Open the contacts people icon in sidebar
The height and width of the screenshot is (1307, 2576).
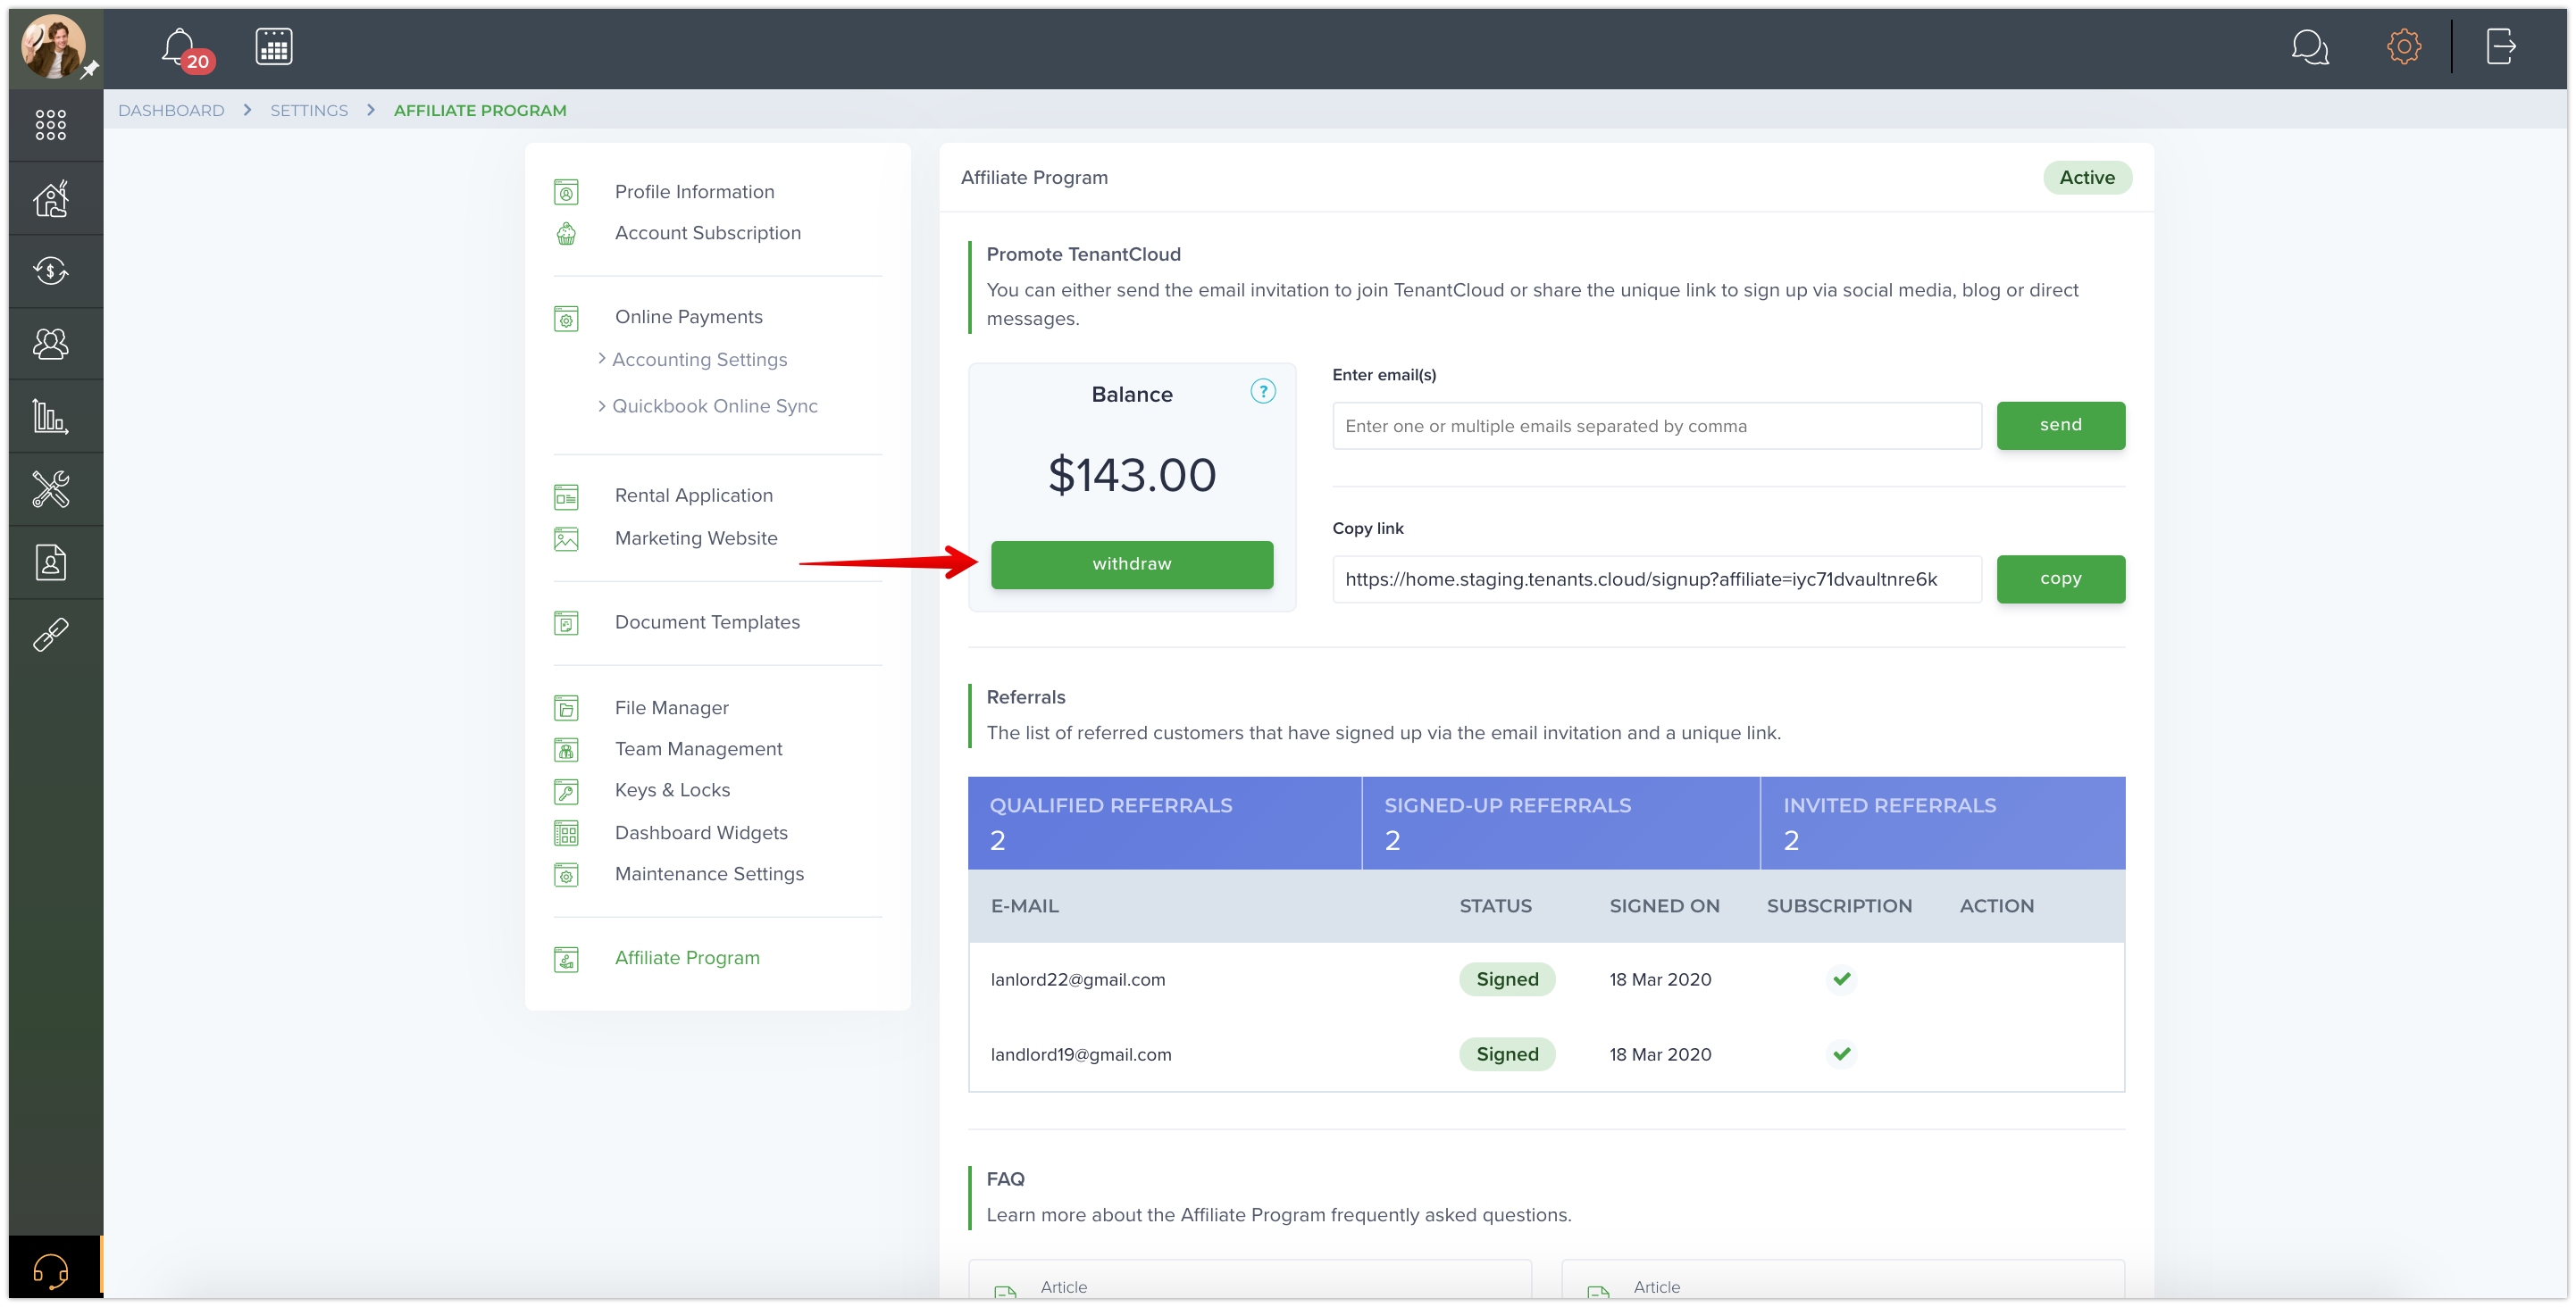pos(51,344)
